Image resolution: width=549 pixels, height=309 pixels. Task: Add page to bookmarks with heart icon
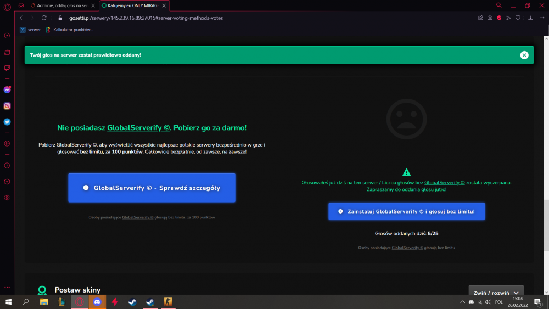coord(518,18)
